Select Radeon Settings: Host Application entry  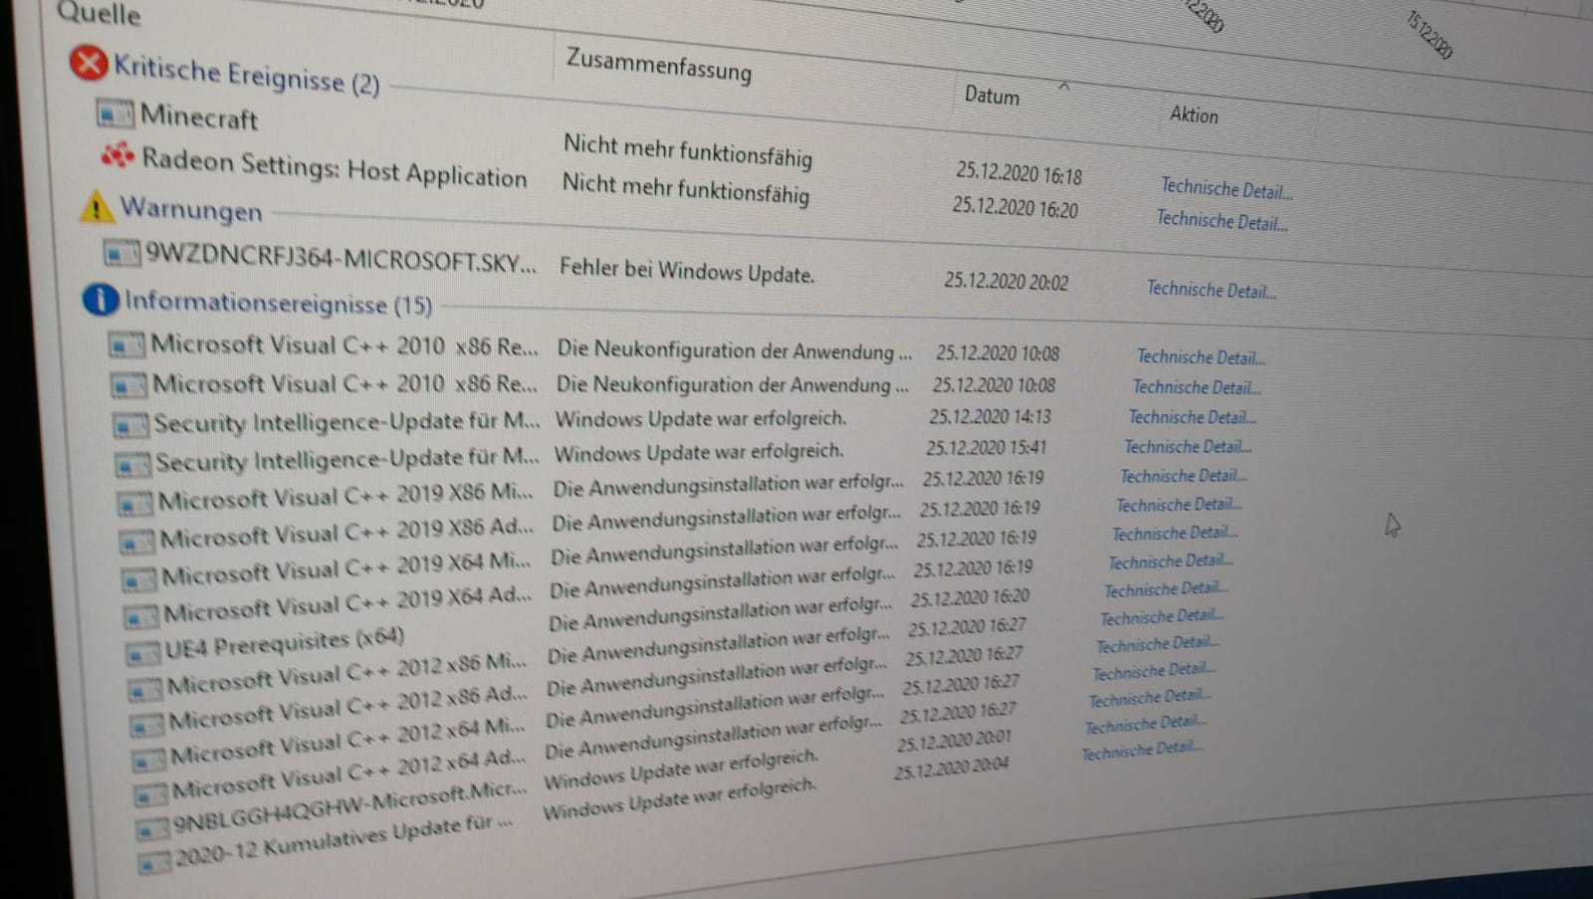point(334,167)
